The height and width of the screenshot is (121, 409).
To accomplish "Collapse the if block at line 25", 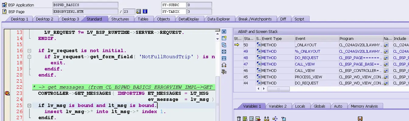I will pyautogui.click(x=30, y=105).
